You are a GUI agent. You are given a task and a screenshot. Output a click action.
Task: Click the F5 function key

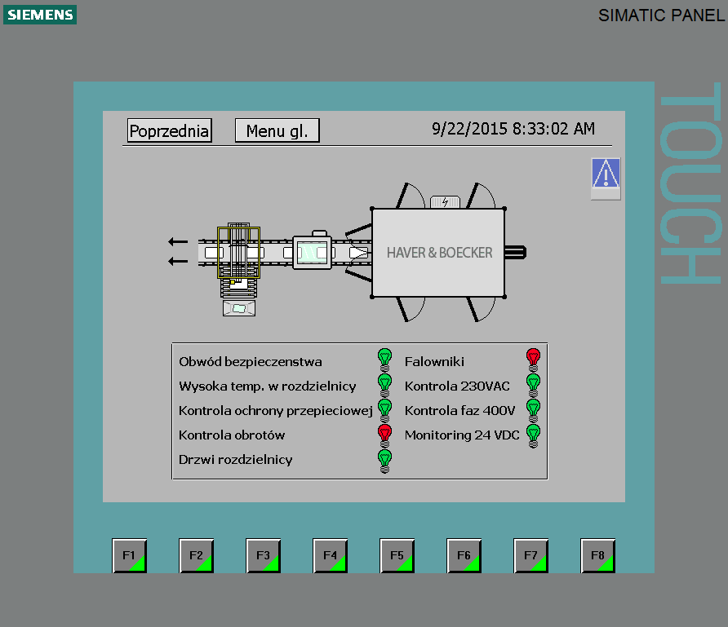[397, 555]
